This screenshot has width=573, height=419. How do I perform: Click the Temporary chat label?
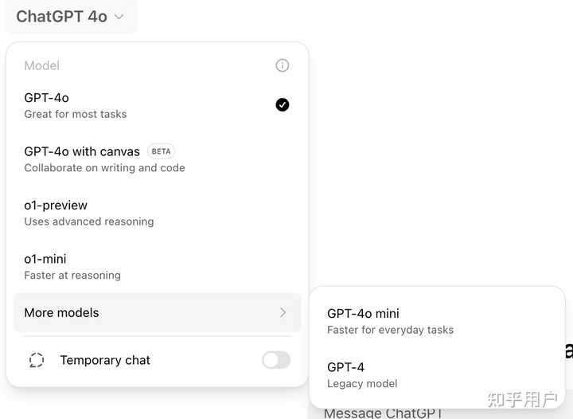tap(105, 360)
